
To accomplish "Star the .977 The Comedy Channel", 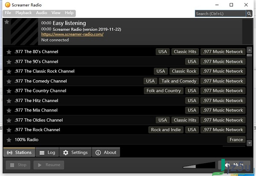I will click(9, 81).
